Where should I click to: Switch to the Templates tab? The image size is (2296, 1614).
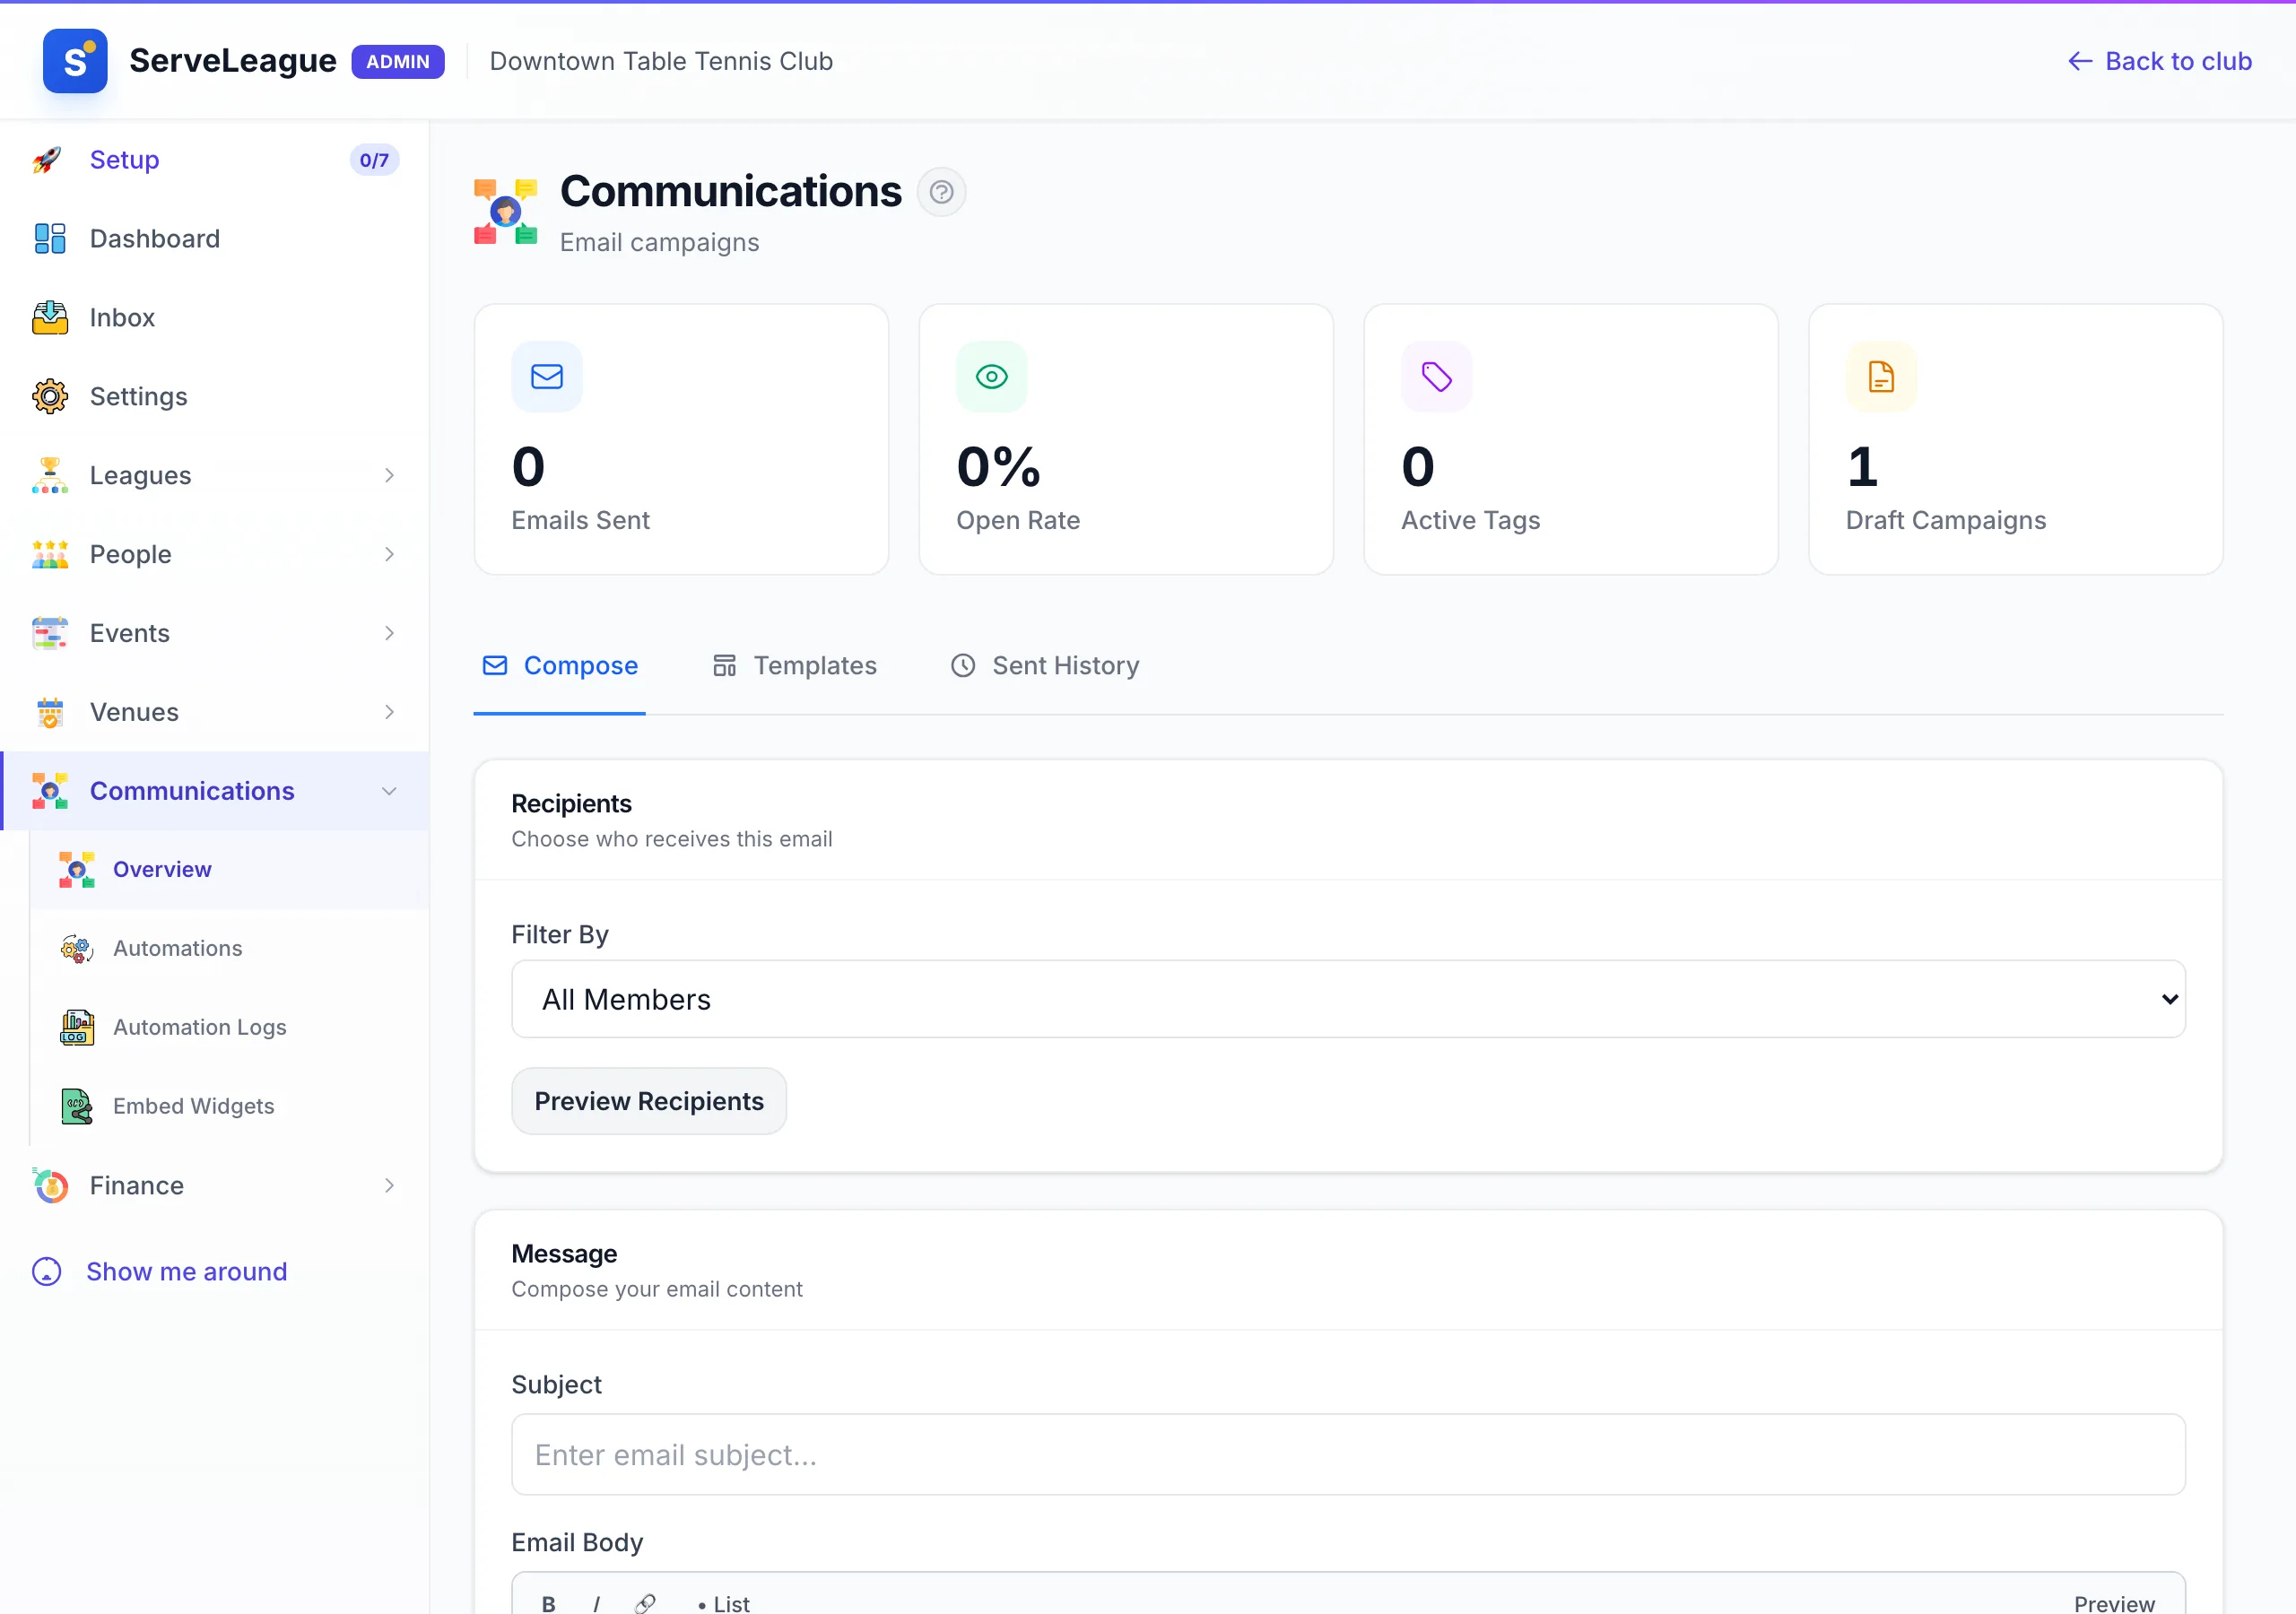tap(795, 666)
